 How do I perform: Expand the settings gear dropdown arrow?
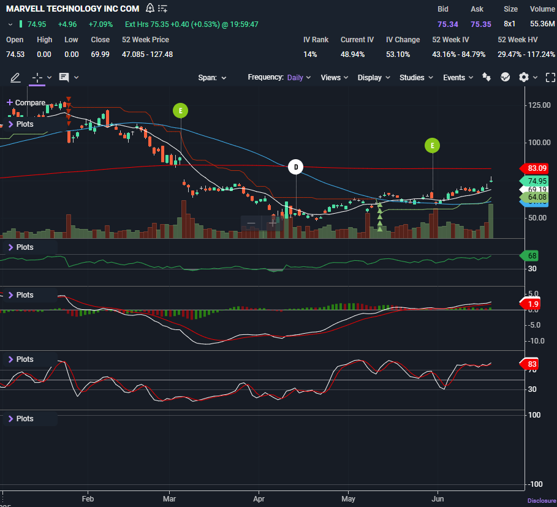coord(536,77)
